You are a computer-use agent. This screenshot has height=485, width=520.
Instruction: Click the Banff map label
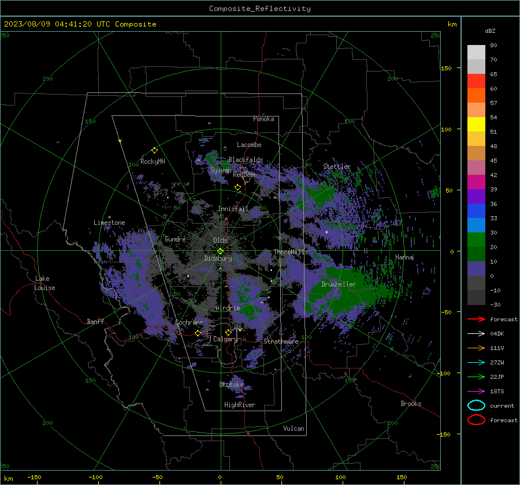pyautogui.click(x=95, y=321)
